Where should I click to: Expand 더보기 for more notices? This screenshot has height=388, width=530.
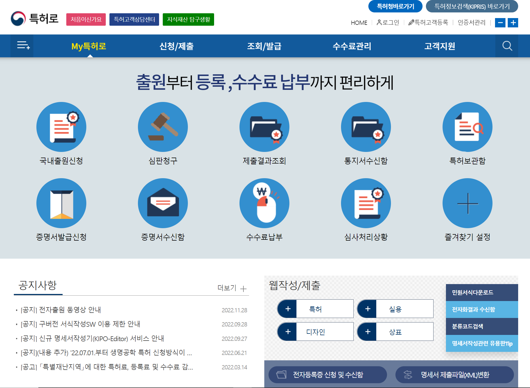tap(232, 288)
